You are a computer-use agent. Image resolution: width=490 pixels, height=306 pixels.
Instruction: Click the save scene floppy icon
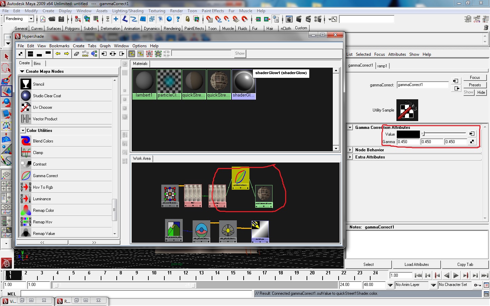pos(61,19)
